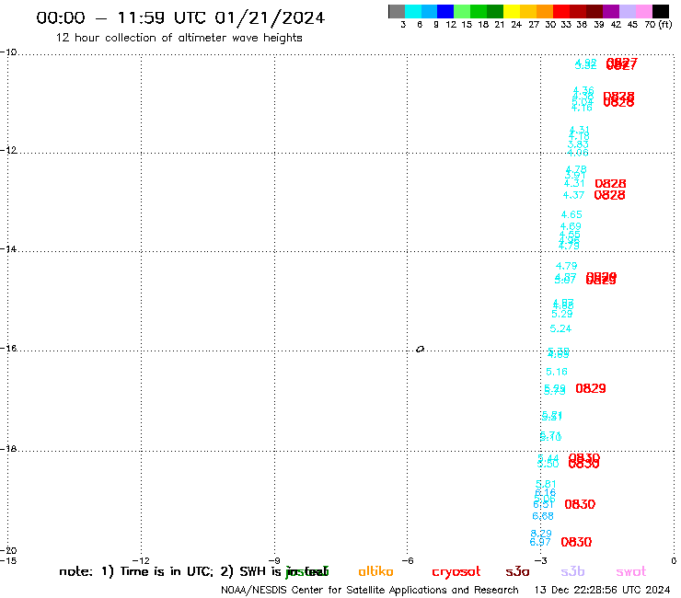Click the longitude axis label -9

[273, 560]
